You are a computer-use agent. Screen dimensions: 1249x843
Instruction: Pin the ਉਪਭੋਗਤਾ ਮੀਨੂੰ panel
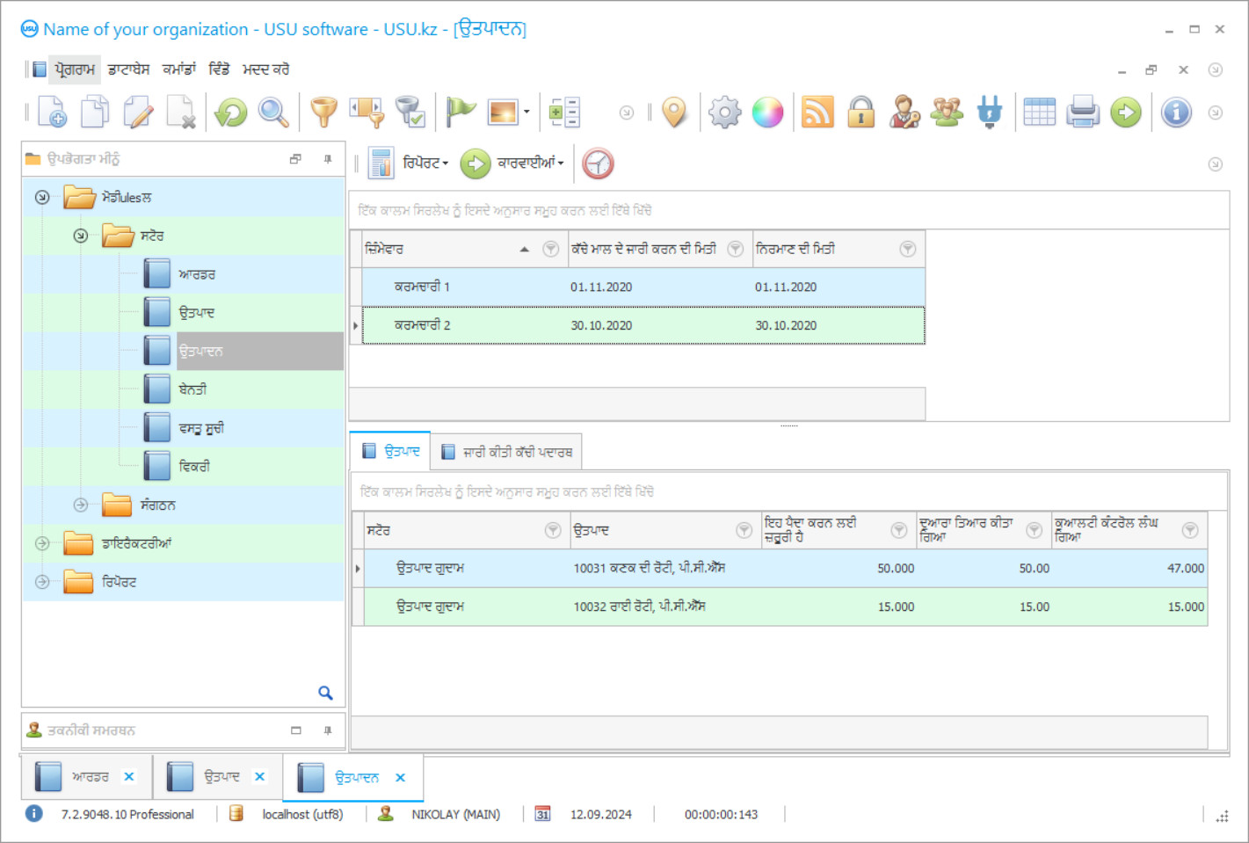[x=328, y=159]
